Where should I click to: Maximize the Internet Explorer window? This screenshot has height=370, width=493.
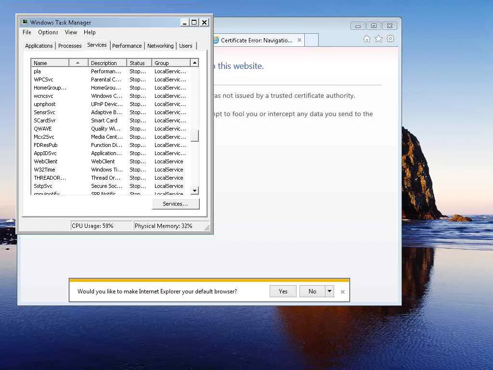[374, 26]
